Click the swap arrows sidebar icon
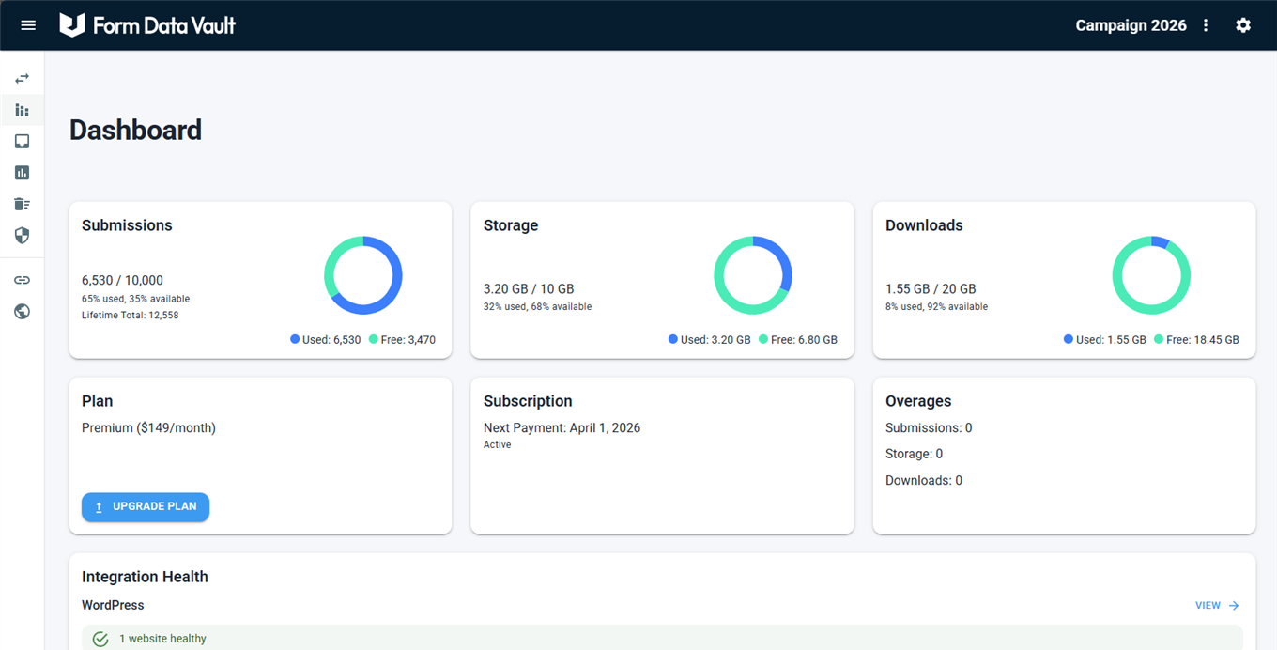 [x=22, y=79]
